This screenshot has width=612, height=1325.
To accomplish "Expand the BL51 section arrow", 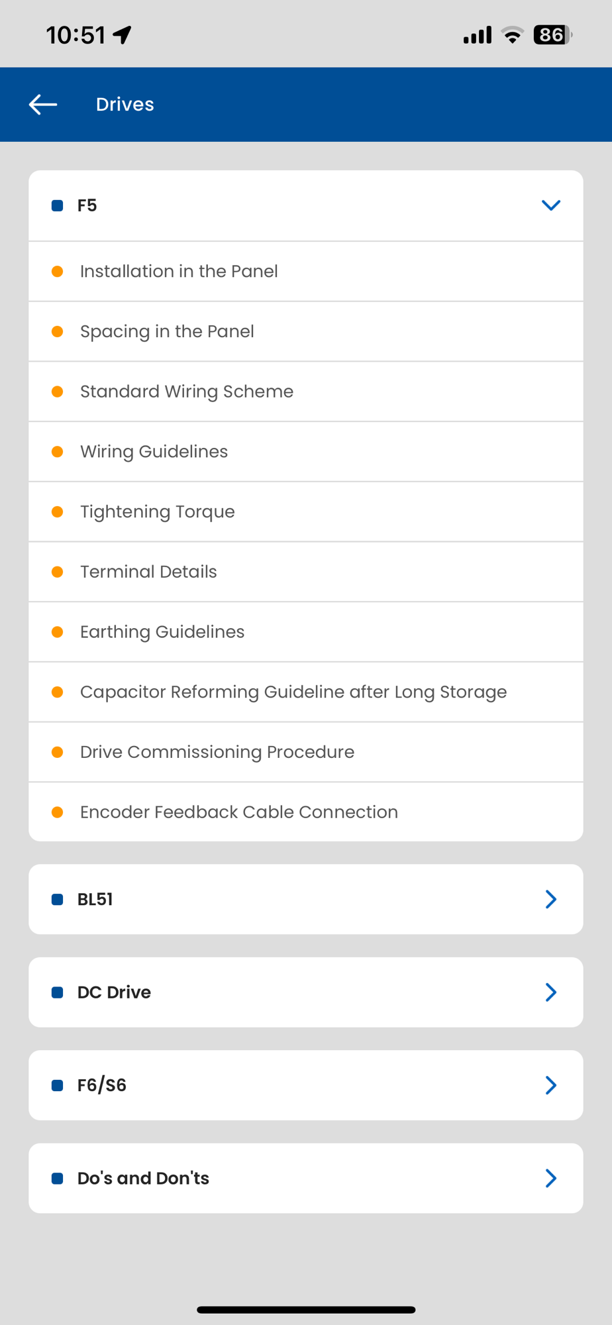I will [x=550, y=899].
